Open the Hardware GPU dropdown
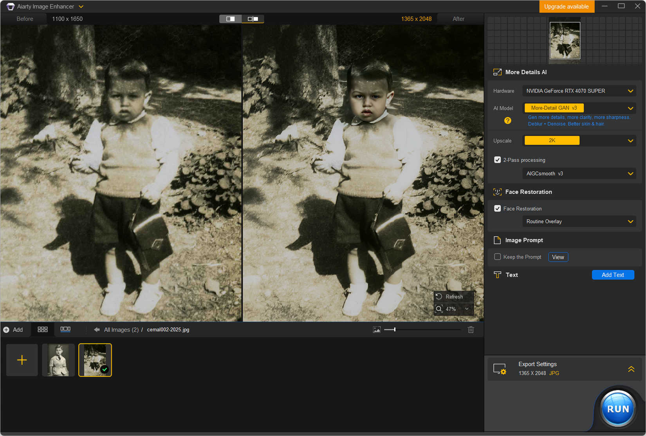This screenshot has height=436, width=646. (x=579, y=91)
